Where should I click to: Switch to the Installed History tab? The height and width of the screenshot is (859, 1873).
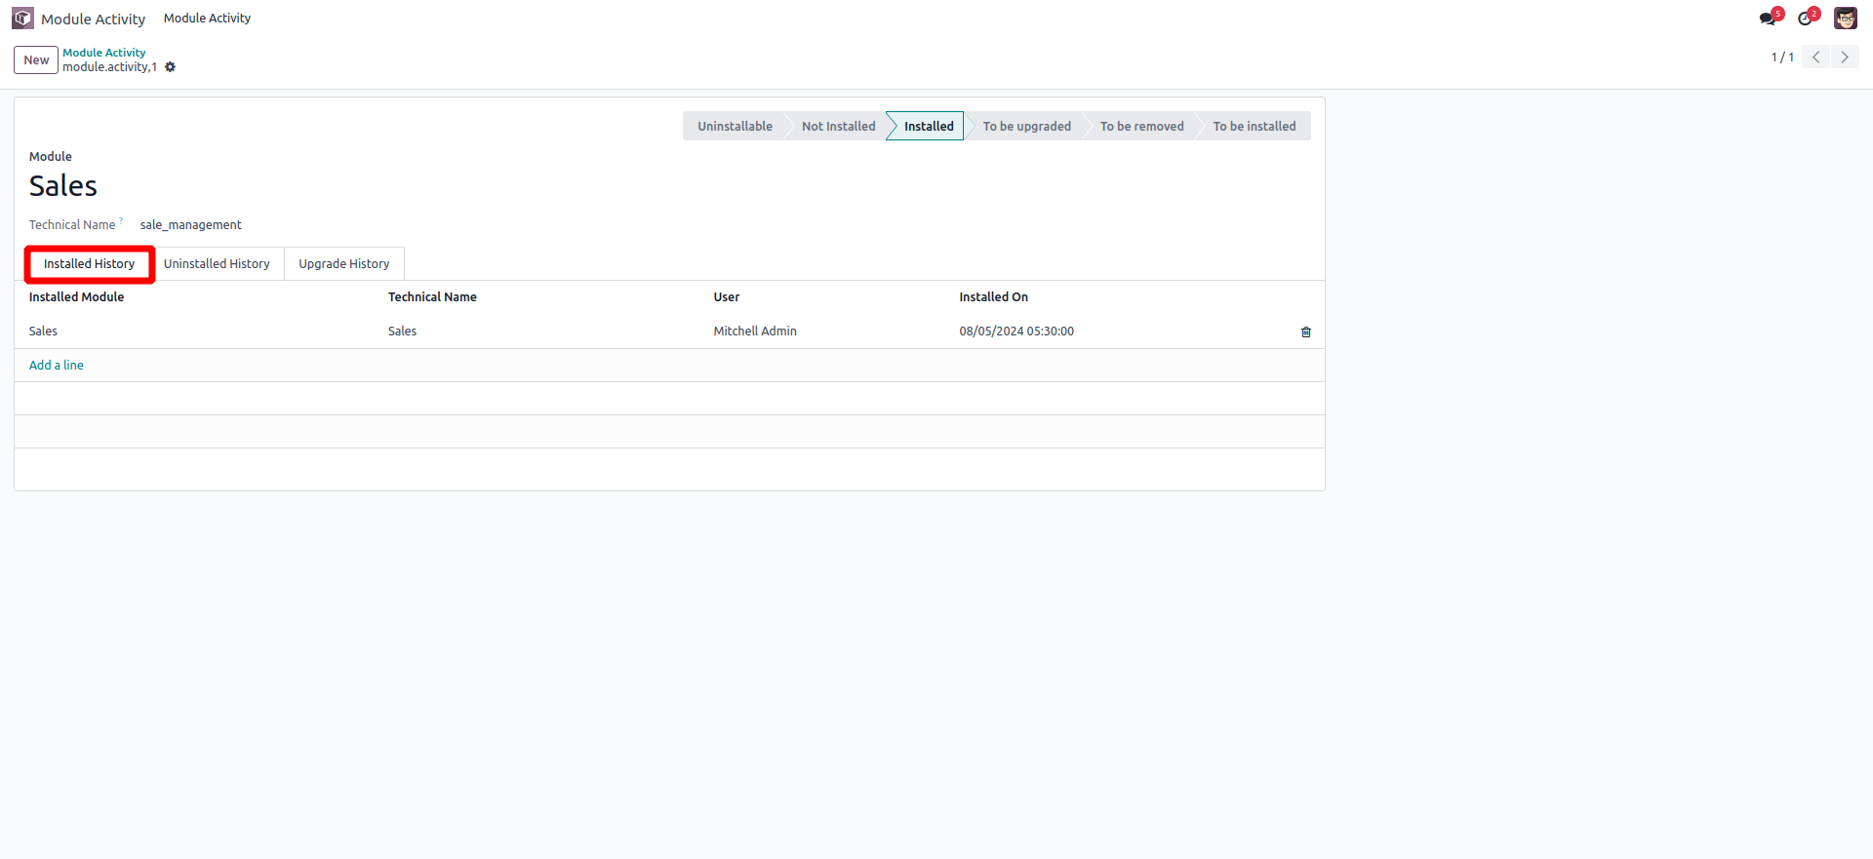click(89, 264)
